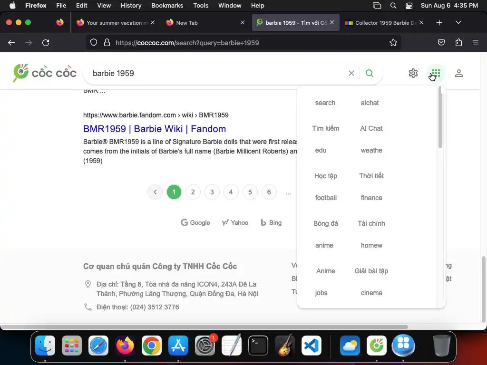Reload the current page
This screenshot has width=487, height=365.
tap(46, 42)
